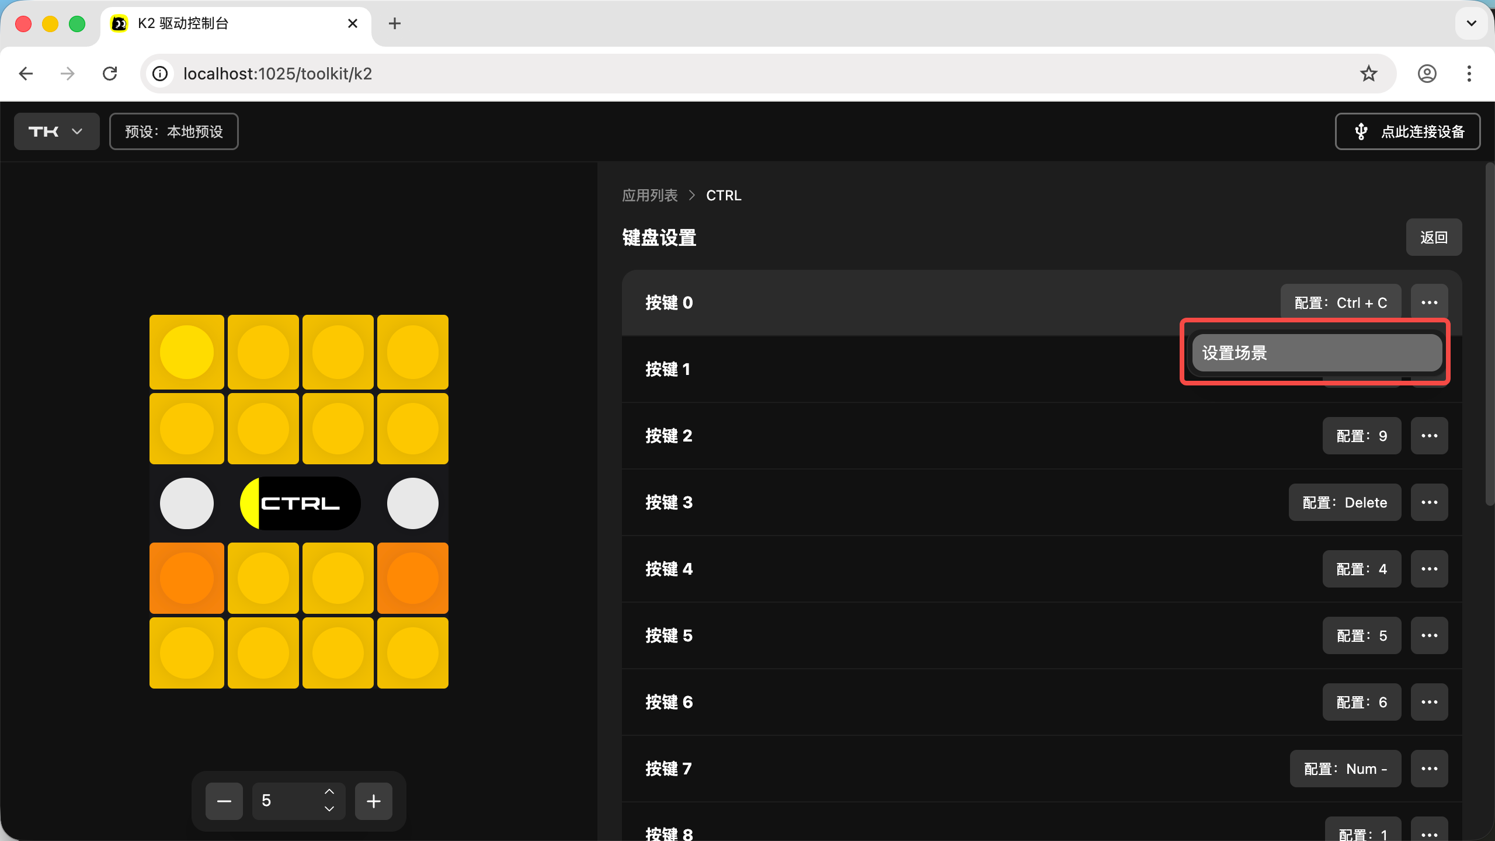Open the ellipsis menu for 按键 5

[1429, 635]
